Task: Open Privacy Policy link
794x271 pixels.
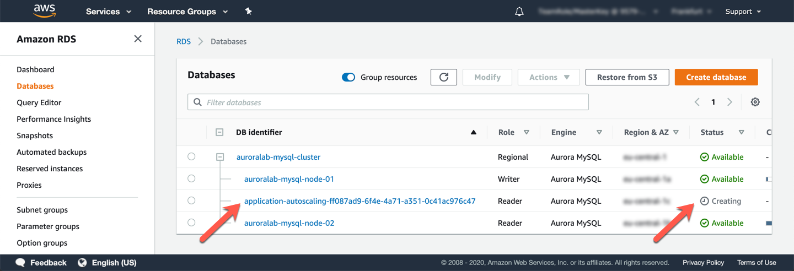Action: pos(703,263)
